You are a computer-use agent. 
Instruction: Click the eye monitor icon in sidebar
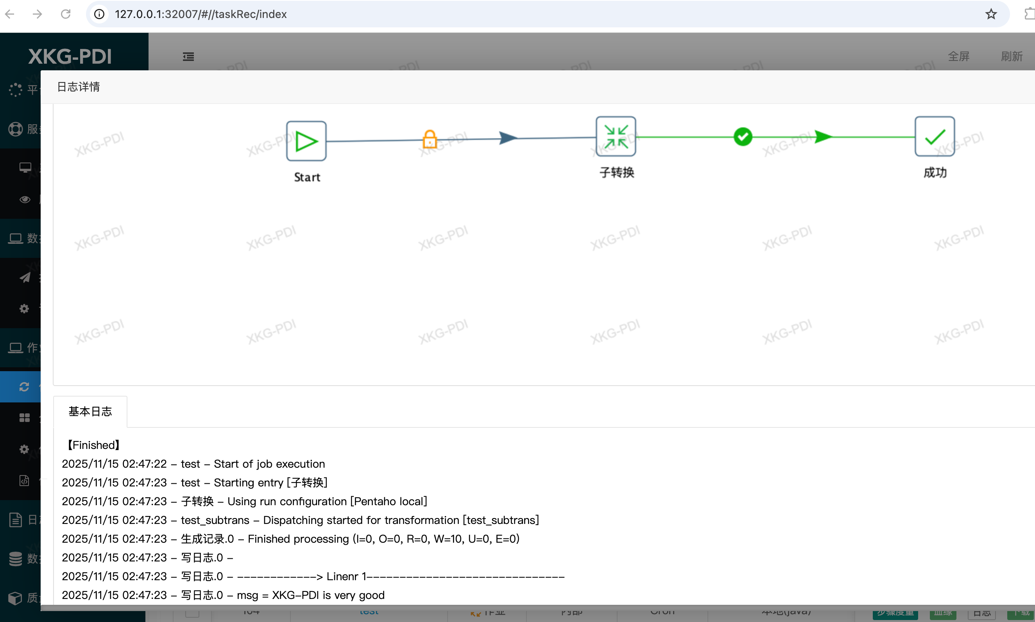point(25,200)
